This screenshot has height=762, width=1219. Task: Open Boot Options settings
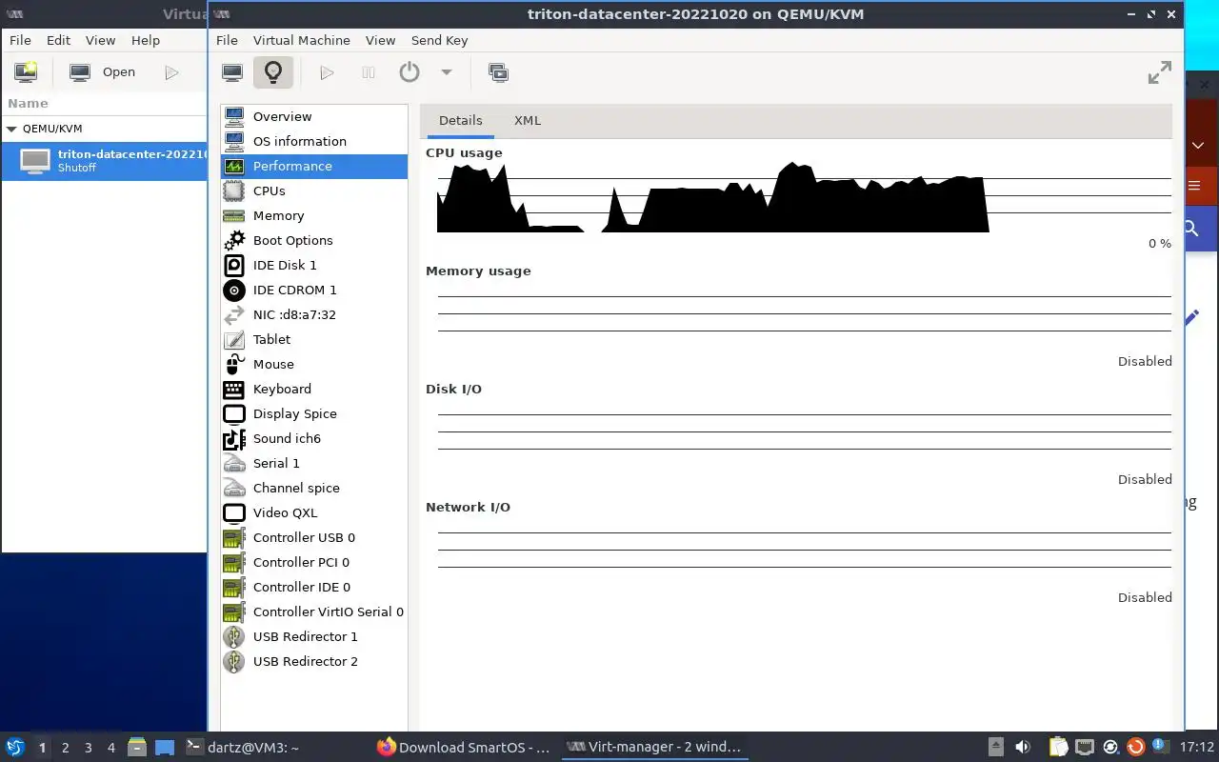point(314,240)
